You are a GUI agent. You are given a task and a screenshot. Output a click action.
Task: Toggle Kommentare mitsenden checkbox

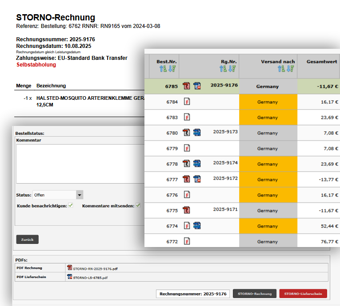coord(138,206)
